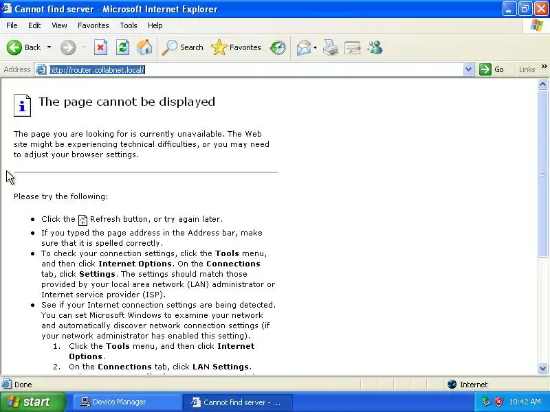The width and height of the screenshot is (550, 412).
Task: Open the Back history dropdown arrow
Action: 49,47
